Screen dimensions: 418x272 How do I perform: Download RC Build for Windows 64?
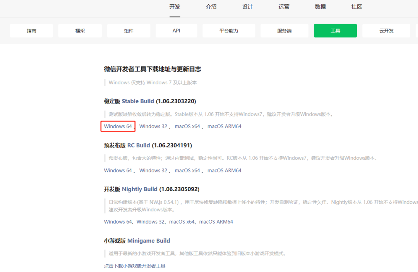pos(118,171)
